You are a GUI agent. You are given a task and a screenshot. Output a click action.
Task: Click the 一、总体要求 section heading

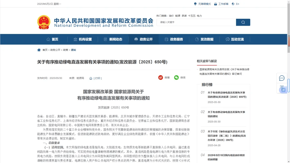click(x=51, y=143)
